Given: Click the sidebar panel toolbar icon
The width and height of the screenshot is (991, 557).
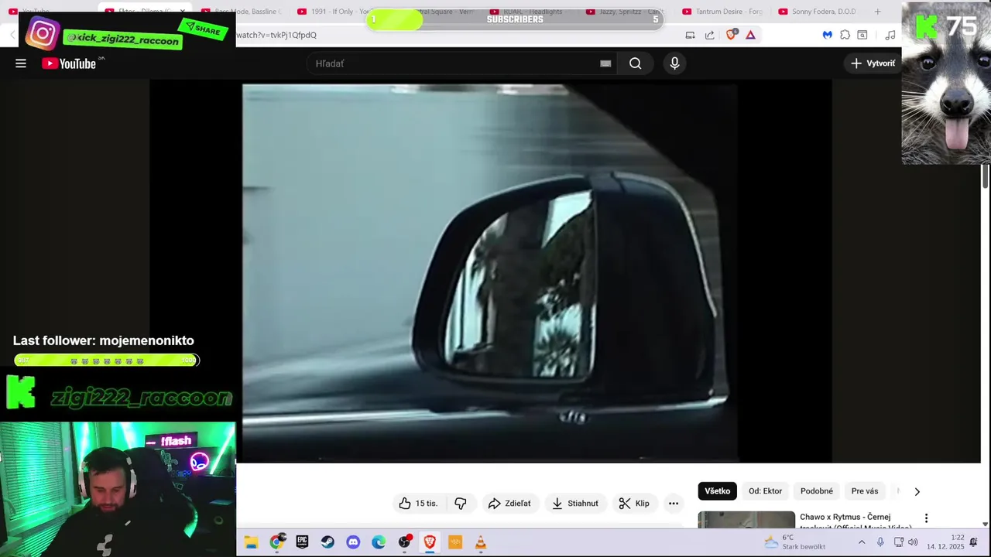Looking at the screenshot, I should pyautogui.click(x=862, y=35).
